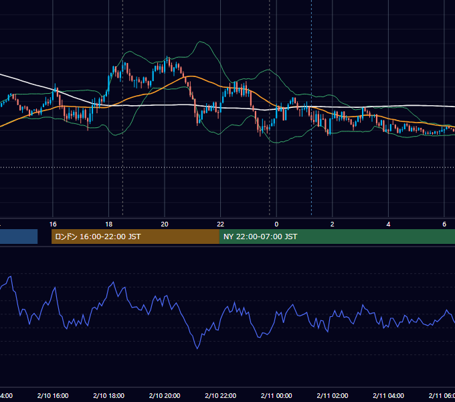Select the '2/11 00:00' date label
The width and height of the screenshot is (455, 402).
click(276, 395)
